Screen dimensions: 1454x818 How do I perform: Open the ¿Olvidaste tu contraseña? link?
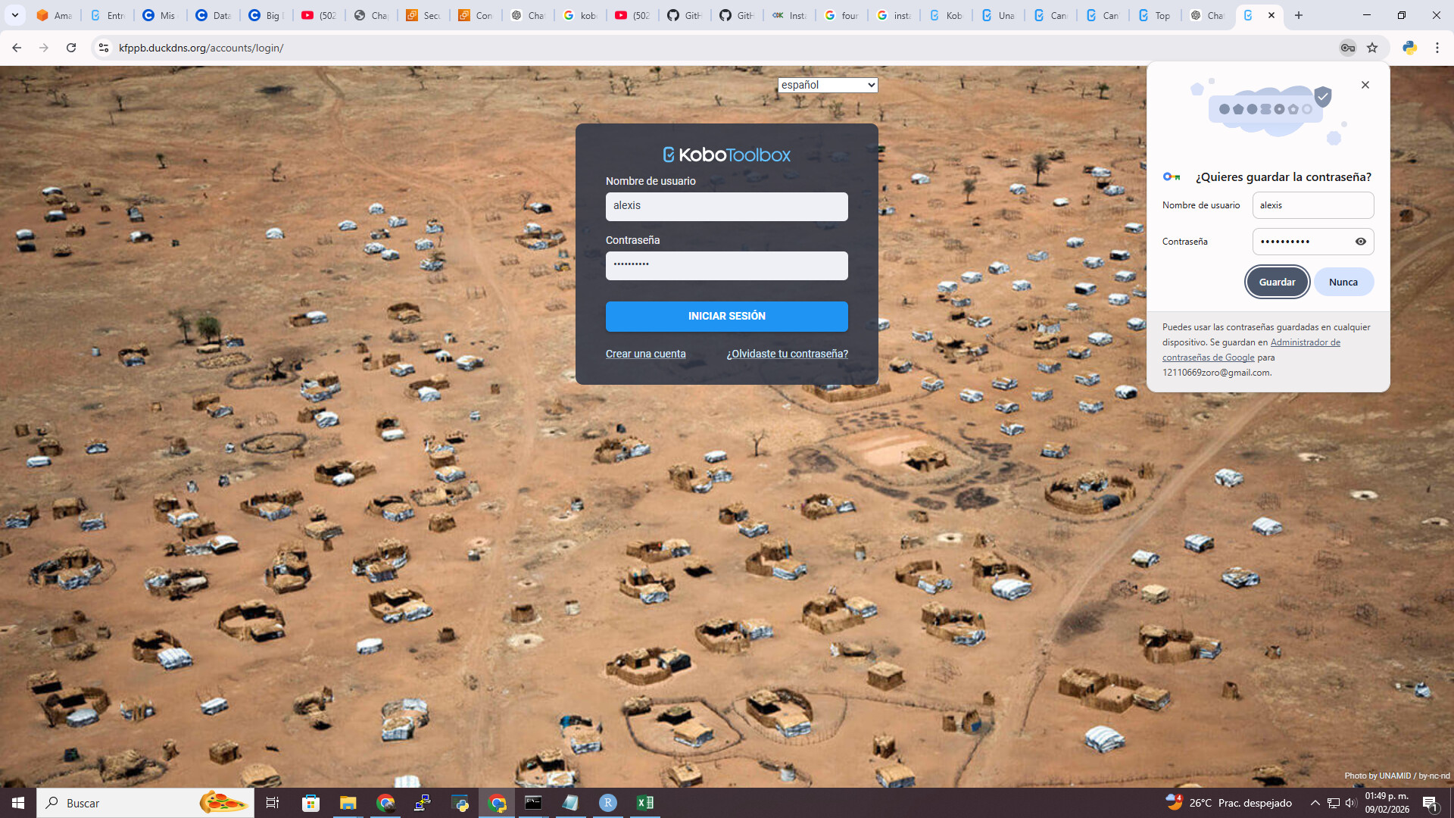(787, 354)
